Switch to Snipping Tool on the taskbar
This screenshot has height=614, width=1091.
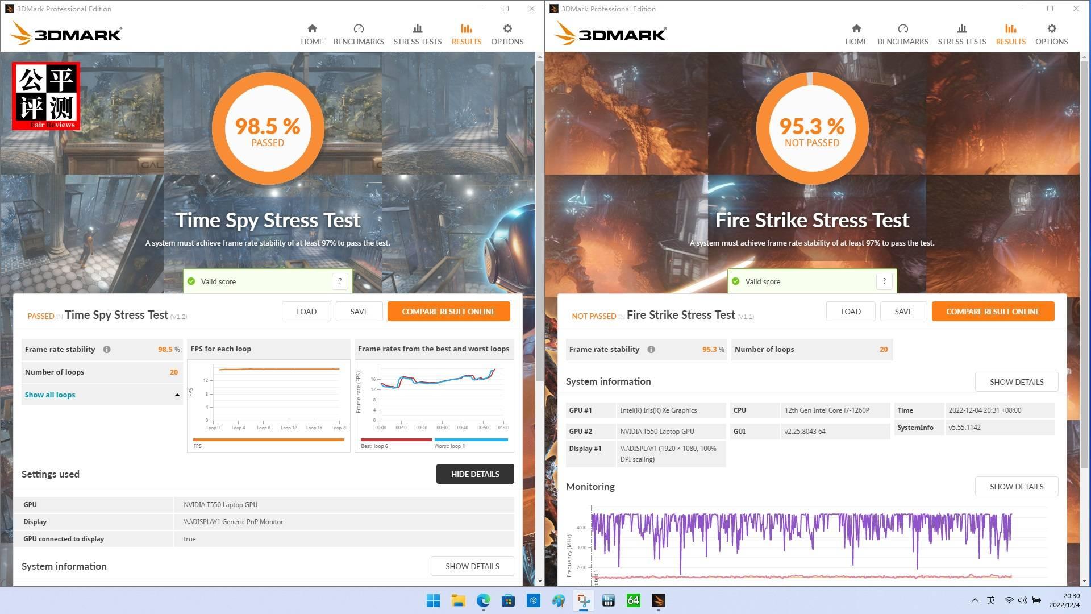(583, 600)
